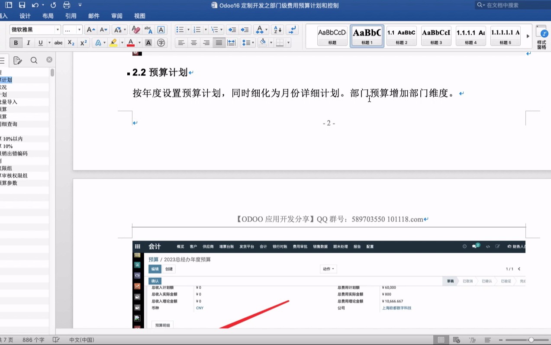The image size is (551, 345).
Task: Open the 视图 ribbon tab
Action: pyautogui.click(x=140, y=16)
